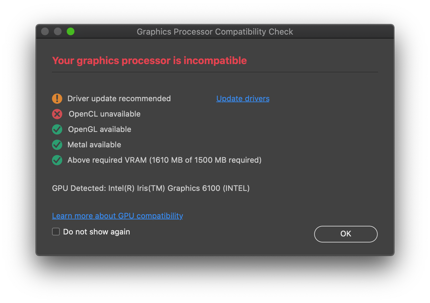This screenshot has width=430, height=303.
Task: Confirm the dialog with OK
Action: coord(346,234)
